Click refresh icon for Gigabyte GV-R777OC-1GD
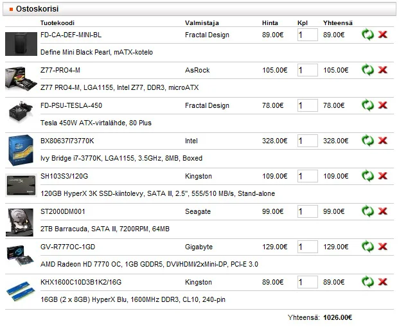 [x=368, y=247]
